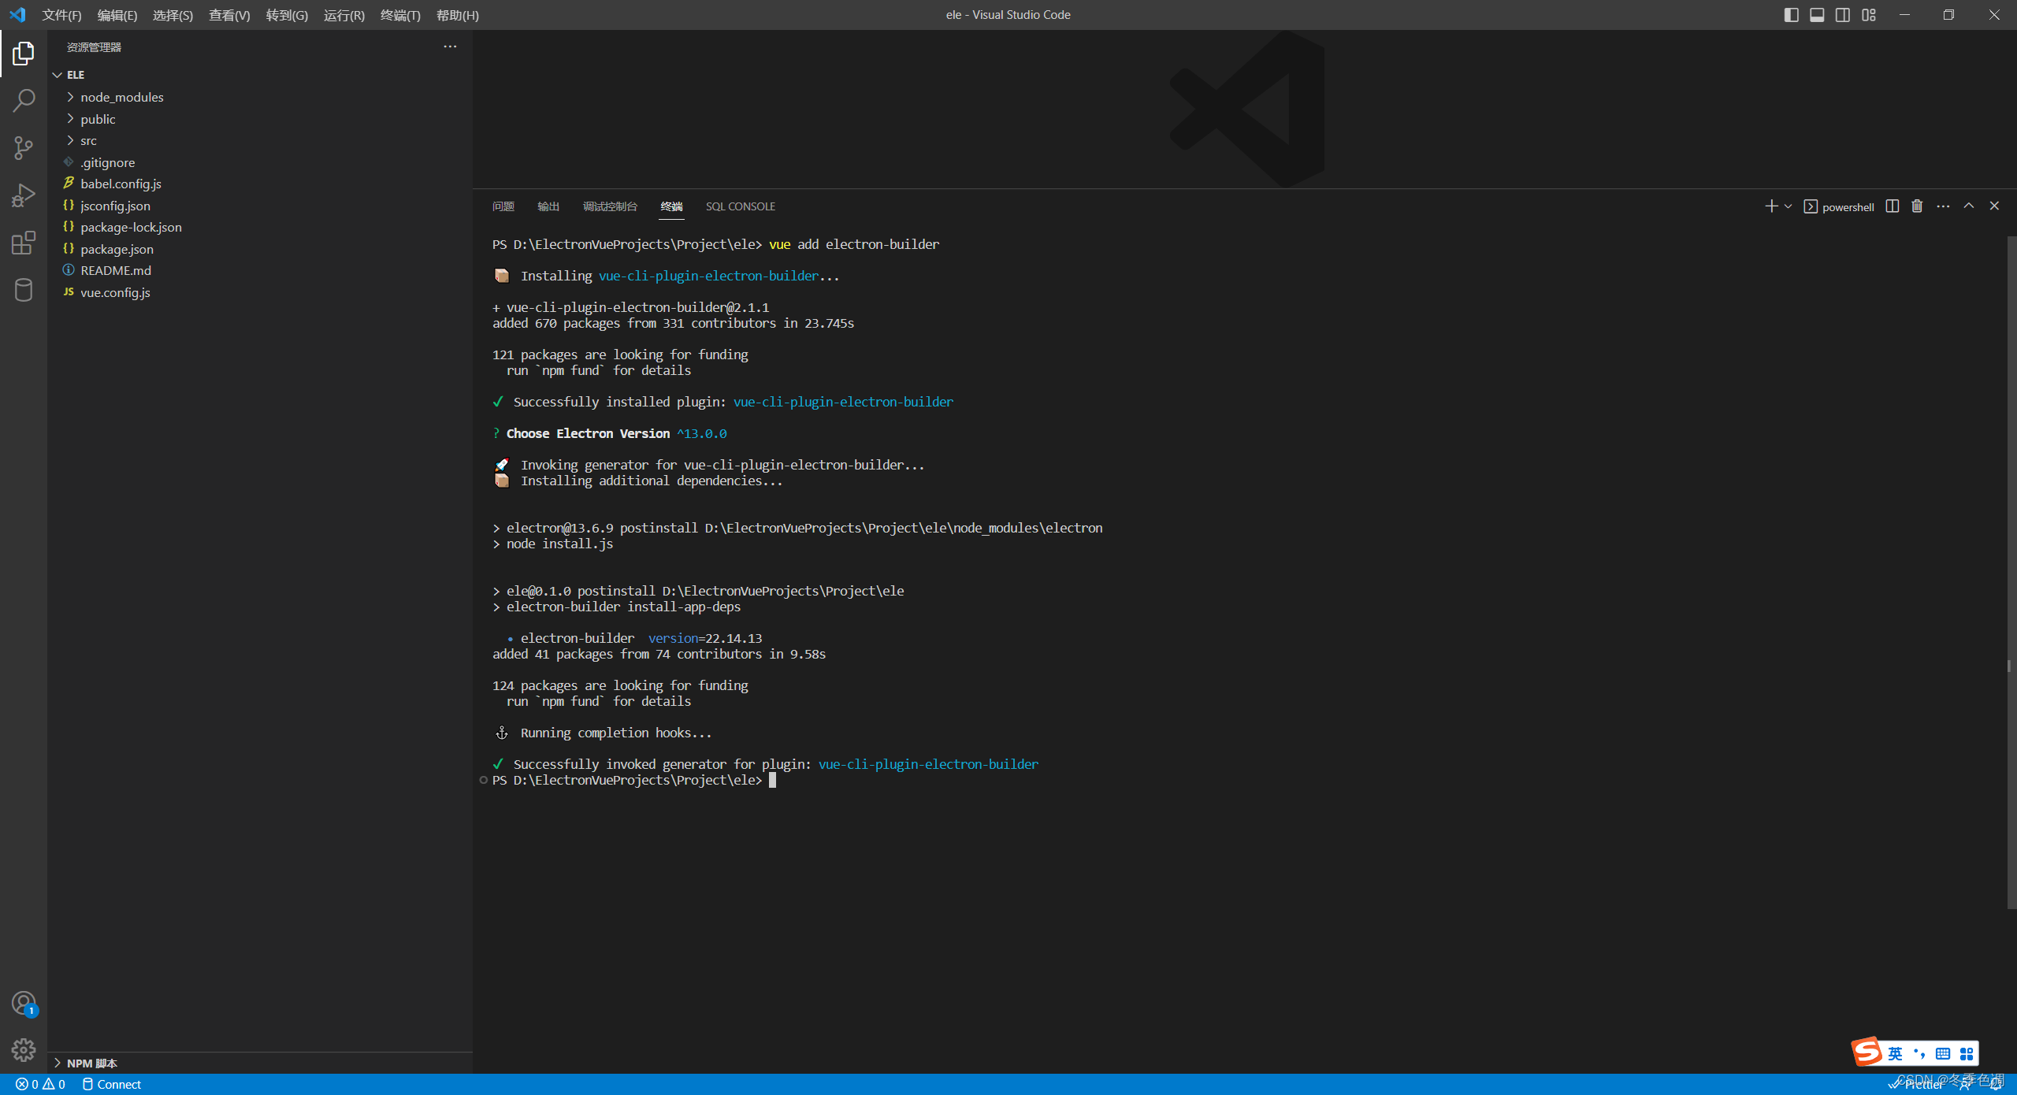The height and width of the screenshot is (1095, 2017).
Task: Open the database icon in activity bar
Action: (23, 289)
